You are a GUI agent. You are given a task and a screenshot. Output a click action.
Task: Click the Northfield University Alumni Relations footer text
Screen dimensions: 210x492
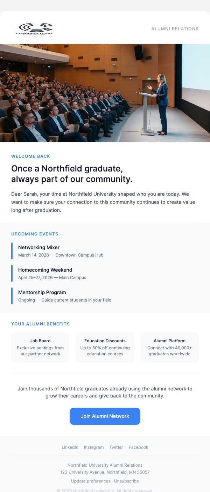[105, 465]
